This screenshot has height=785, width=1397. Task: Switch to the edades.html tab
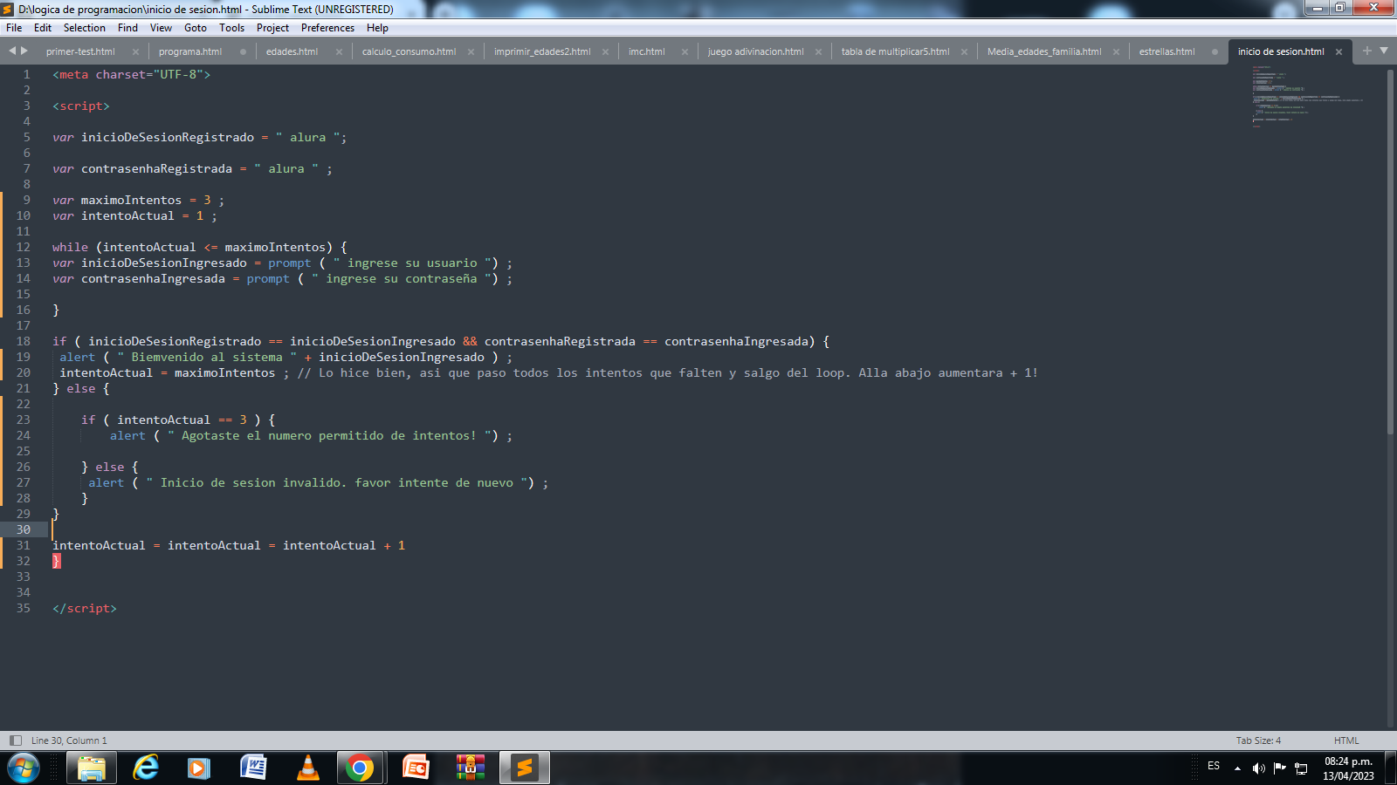click(292, 51)
